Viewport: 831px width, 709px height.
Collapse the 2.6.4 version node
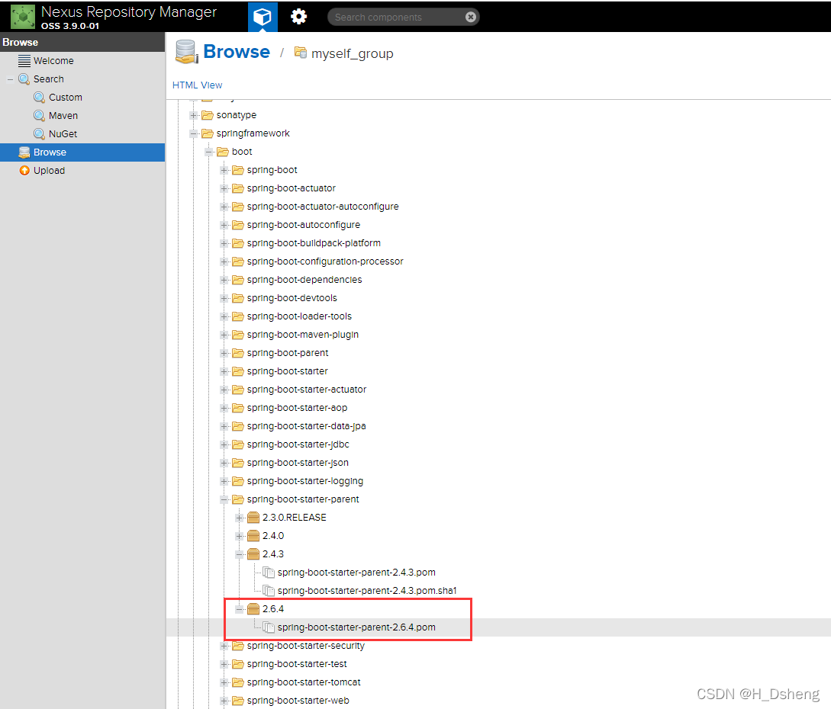(x=240, y=609)
